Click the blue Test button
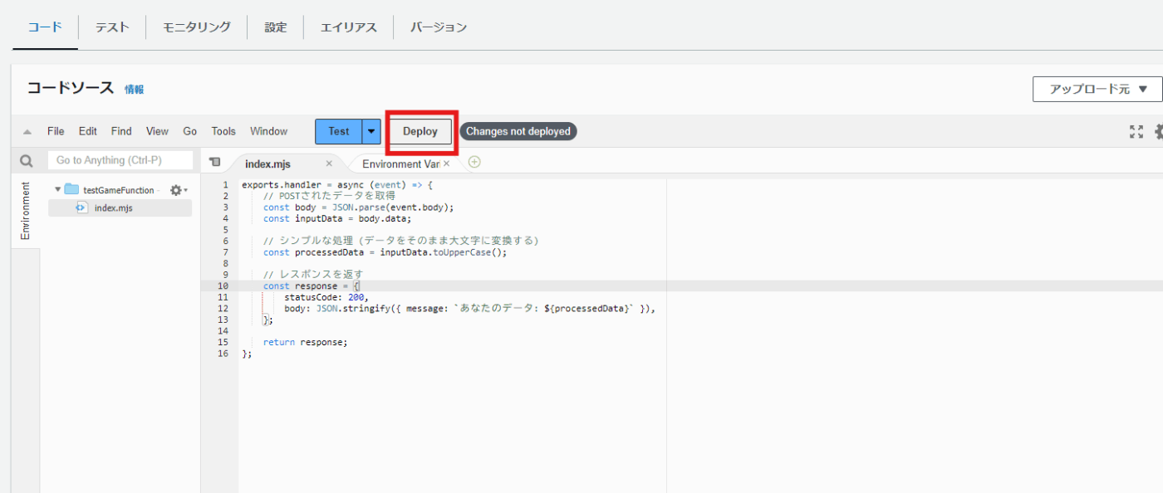This screenshot has width=1163, height=493. 339,131
